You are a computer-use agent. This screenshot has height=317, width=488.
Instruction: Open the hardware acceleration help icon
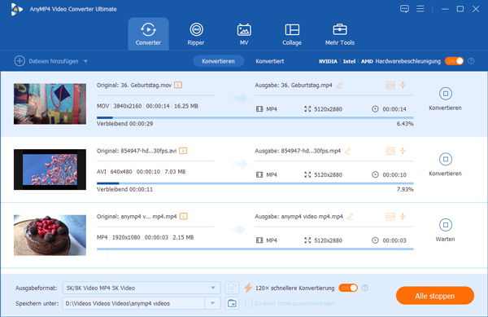pyautogui.click(x=471, y=61)
